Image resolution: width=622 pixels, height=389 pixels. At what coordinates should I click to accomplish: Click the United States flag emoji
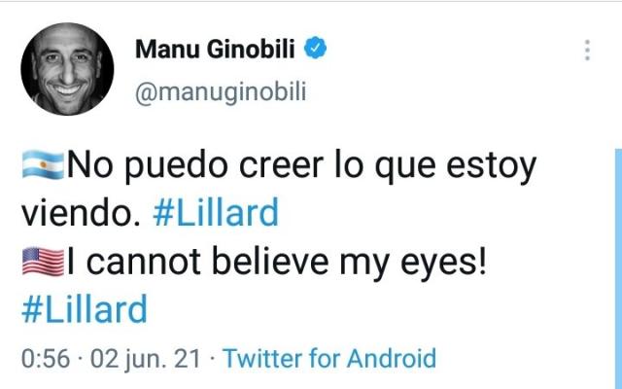pyautogui.click(x=42, y=262)
